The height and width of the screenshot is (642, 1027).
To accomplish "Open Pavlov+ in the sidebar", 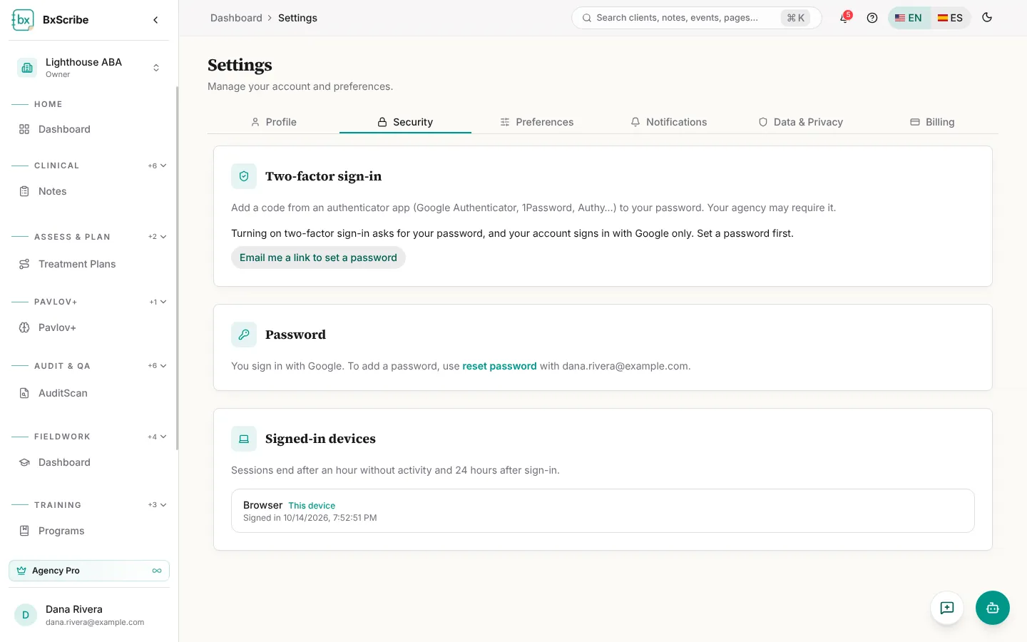I will pos(89,327).
